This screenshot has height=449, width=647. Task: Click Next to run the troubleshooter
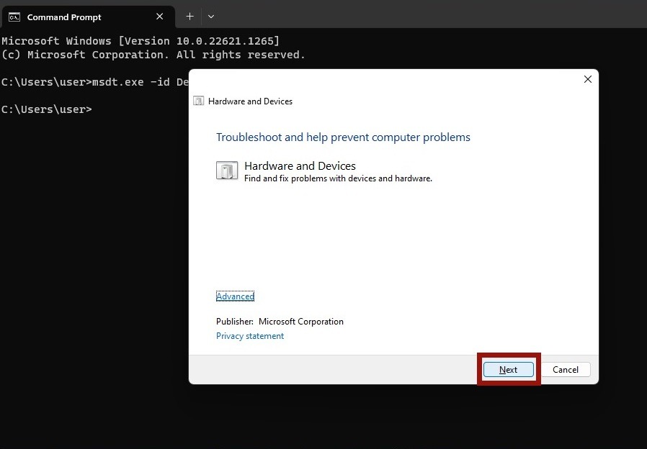tap(508, 369)
